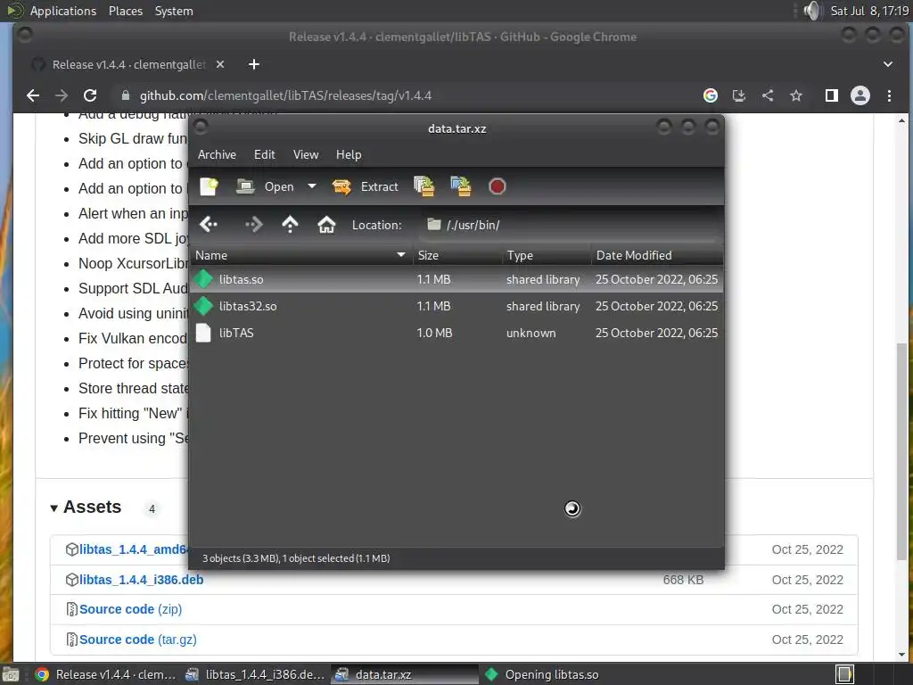This screenshot has width=913, height=685.
Task: Click the Chrome address bar URL
Action: click(x=285, y=95)
